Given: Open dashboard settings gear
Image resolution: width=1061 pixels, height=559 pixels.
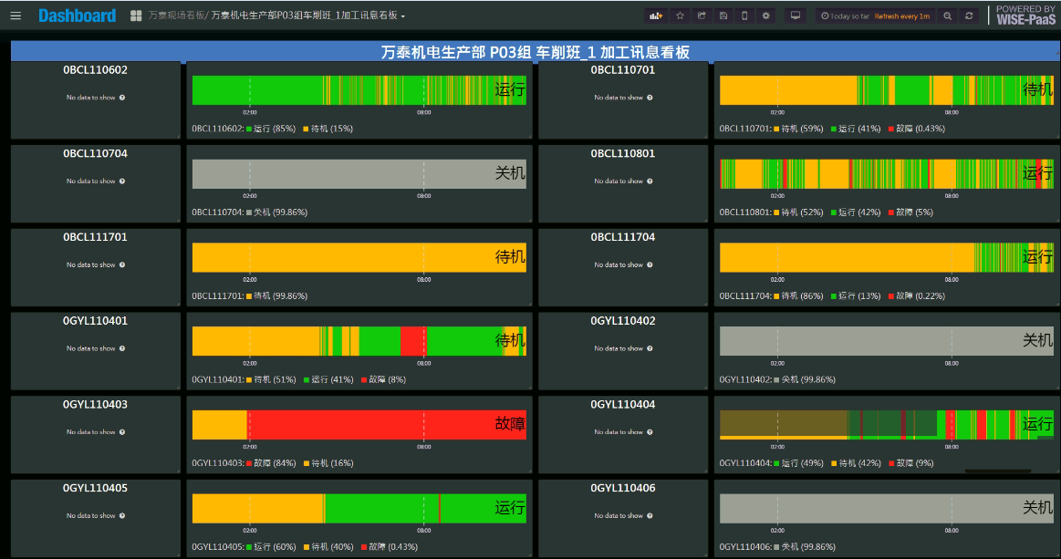Looking at the screenshot, I should click(766, 16).
